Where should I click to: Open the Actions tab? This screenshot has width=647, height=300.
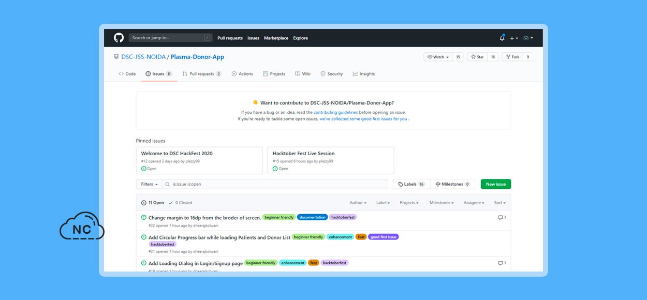pos(242,74)
